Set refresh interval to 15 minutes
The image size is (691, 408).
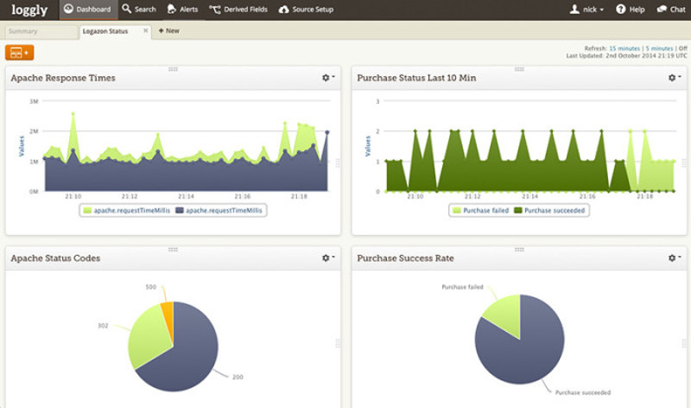(624, 48)
